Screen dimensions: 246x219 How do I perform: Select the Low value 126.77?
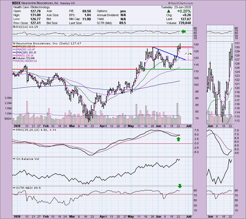(36, 19)
